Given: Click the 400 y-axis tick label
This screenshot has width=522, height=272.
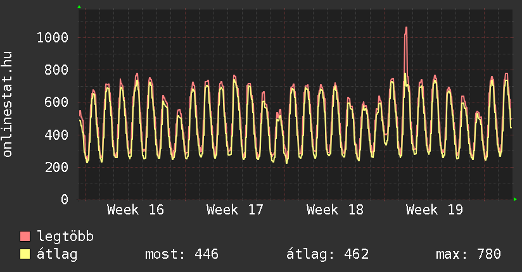Looking at the screenshot, I should pos(56,135).
